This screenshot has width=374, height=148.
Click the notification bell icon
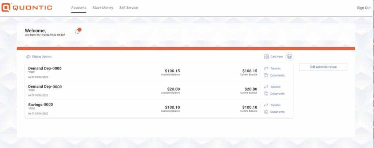point(77,31)
